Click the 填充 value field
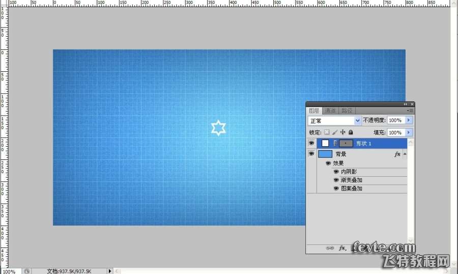The width and height of the screenshot is (458, 274). (396, 132)
